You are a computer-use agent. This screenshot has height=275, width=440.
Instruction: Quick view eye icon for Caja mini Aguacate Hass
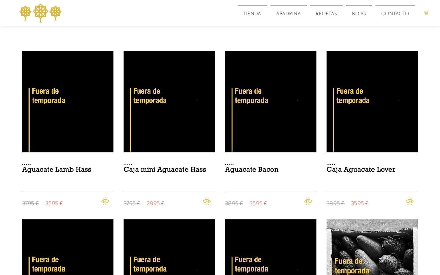pyautogui.click(x=207, y=201)
